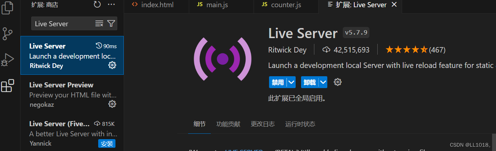The width and height of the screenshot is (496, 151).
Task: Open the Source Control view
Action: [x=8, y=33]
